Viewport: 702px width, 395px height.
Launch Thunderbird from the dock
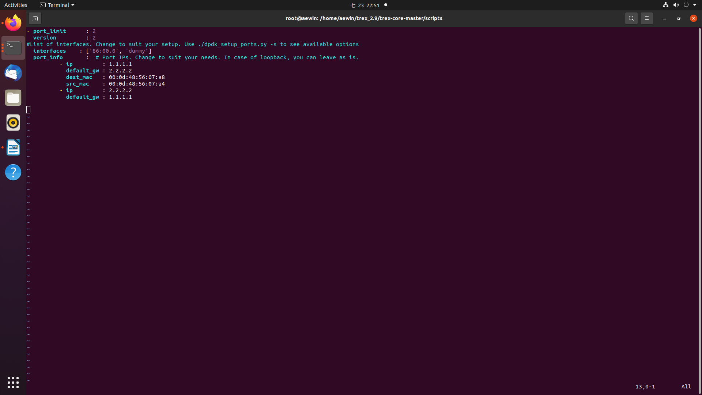coord(13,73)
